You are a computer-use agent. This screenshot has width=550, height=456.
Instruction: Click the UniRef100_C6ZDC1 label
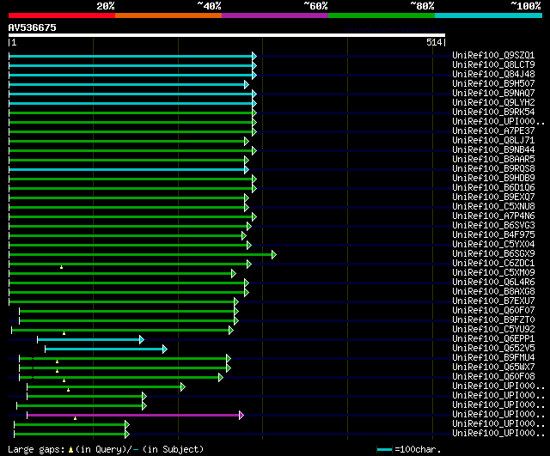click(493, 264)
